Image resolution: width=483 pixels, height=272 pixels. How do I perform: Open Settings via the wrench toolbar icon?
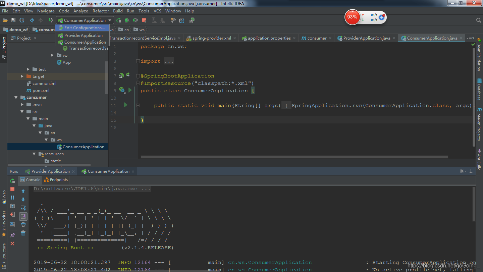(173, 20)
